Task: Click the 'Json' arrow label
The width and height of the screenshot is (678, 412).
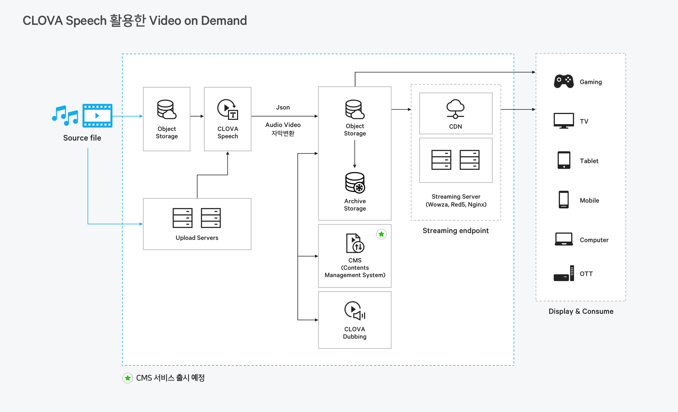Action: click(283, 108)
